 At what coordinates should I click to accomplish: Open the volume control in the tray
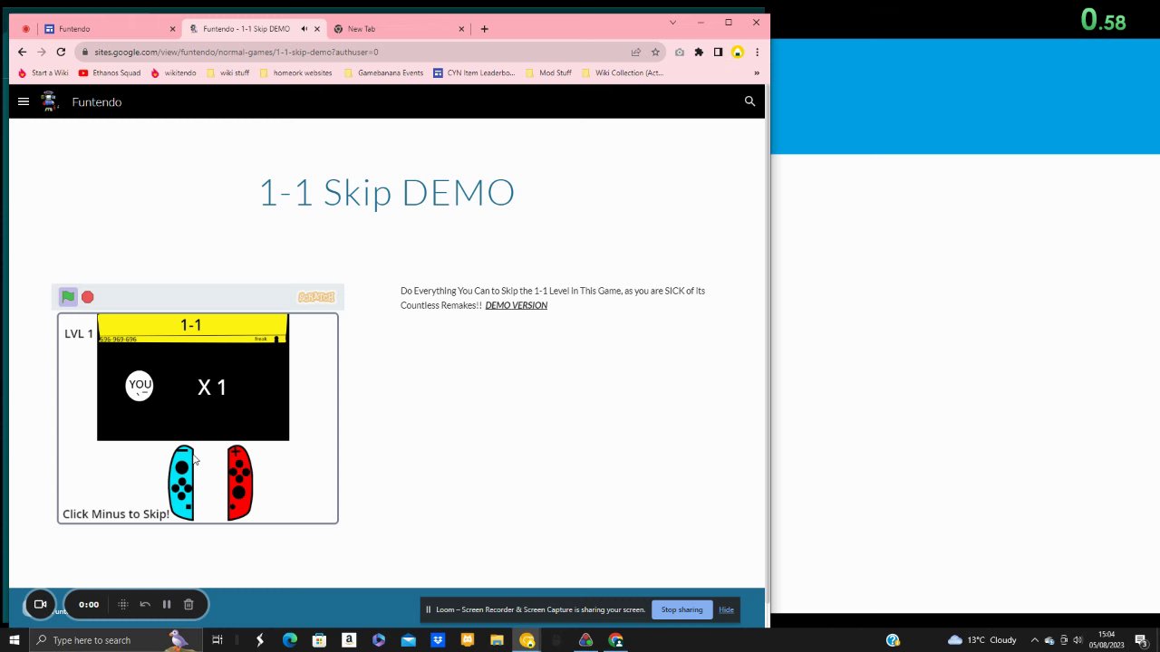coord(1078,640)
